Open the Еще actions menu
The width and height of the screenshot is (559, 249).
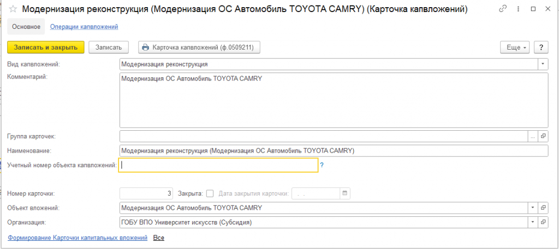(x=515, y=47)
